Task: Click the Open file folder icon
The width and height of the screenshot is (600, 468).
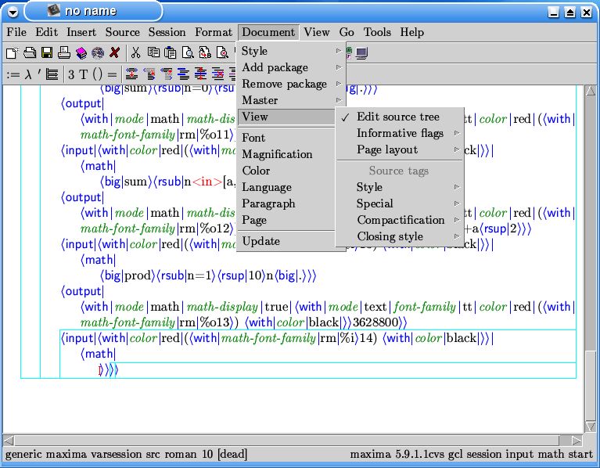Action: click(30, 52)
